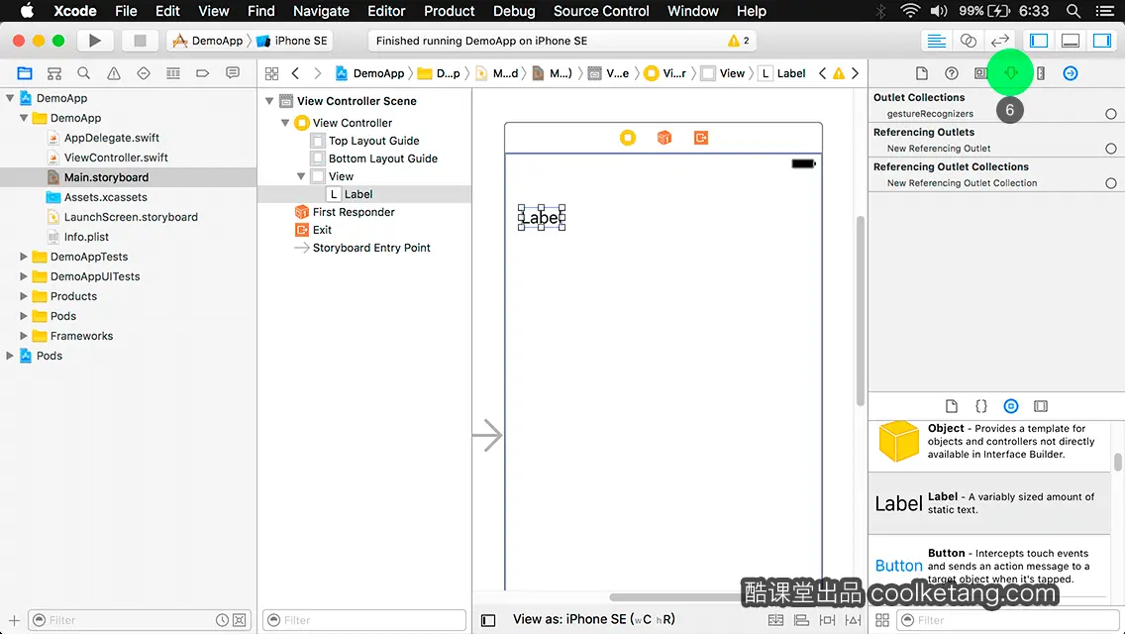Run the app with the Play button
The height and width of the screenshot is (634, 1125).
coord(94,41)
